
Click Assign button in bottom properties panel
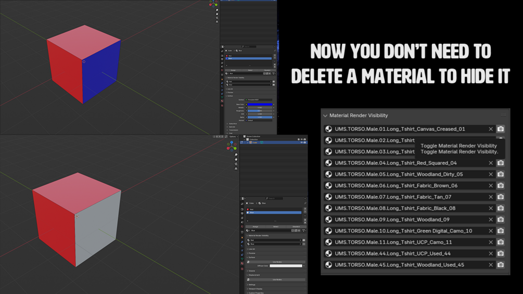tap(256, 227)
